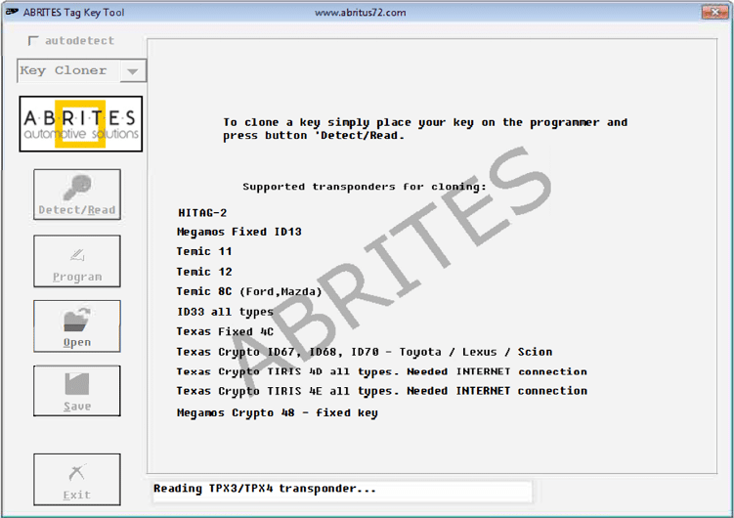Screen dimensions: 734x518
Task: Click the Texas Crypto TIRIS 4D line
Action: pyautogui.click(x=381, y=371)
